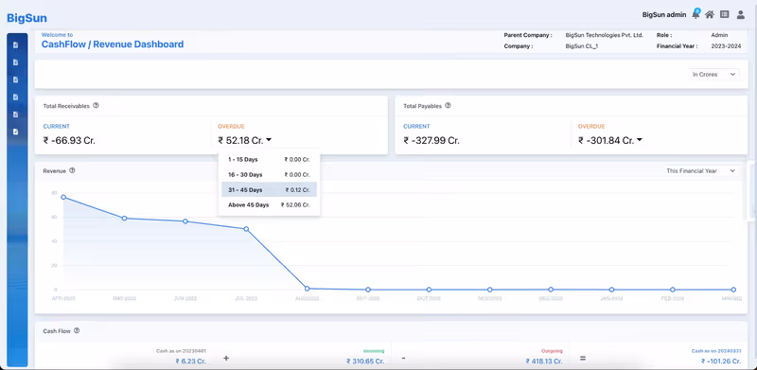This screenshot has width=757, height=370.
Task: Click receivables current value ₹ -66.93 Cr.
Action: coord(69,141)
